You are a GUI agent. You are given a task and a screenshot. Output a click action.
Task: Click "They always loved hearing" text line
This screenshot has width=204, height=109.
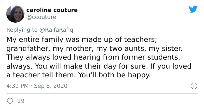click(53, 57)
